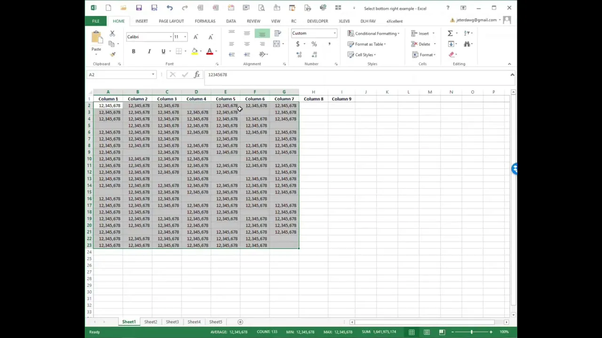Switch to the PAGE LAYOUT tab
The image size is (602, 338).
click(171, 21)
